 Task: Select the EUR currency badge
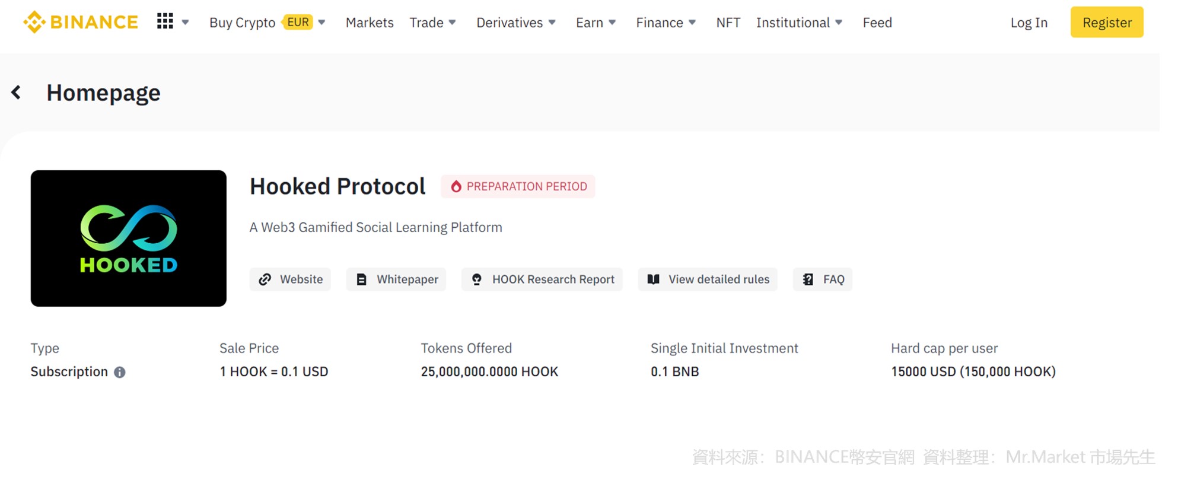[x=297, y=22]
